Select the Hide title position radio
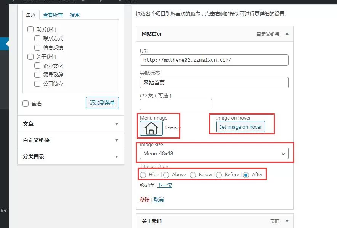The height and width of the screenshot is (228, 337). point(143,175)
